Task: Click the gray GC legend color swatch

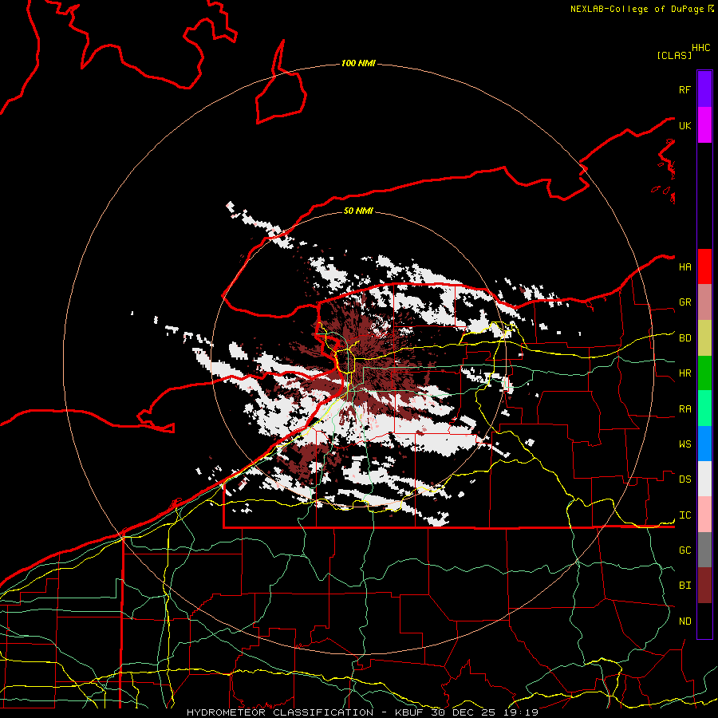Action: 704,550
